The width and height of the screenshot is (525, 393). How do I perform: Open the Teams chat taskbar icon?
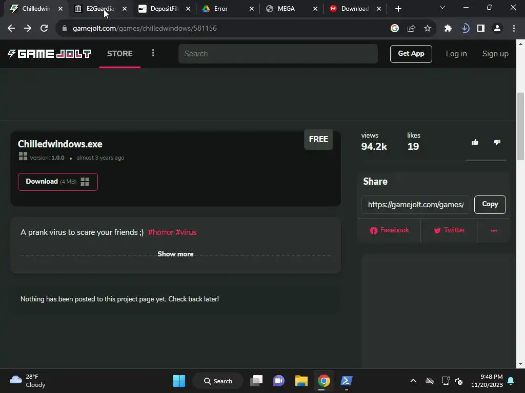click(278, 381)
